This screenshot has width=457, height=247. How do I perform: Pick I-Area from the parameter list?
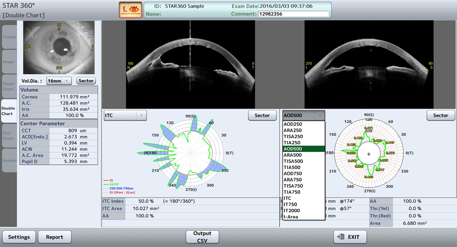(290, 217)
